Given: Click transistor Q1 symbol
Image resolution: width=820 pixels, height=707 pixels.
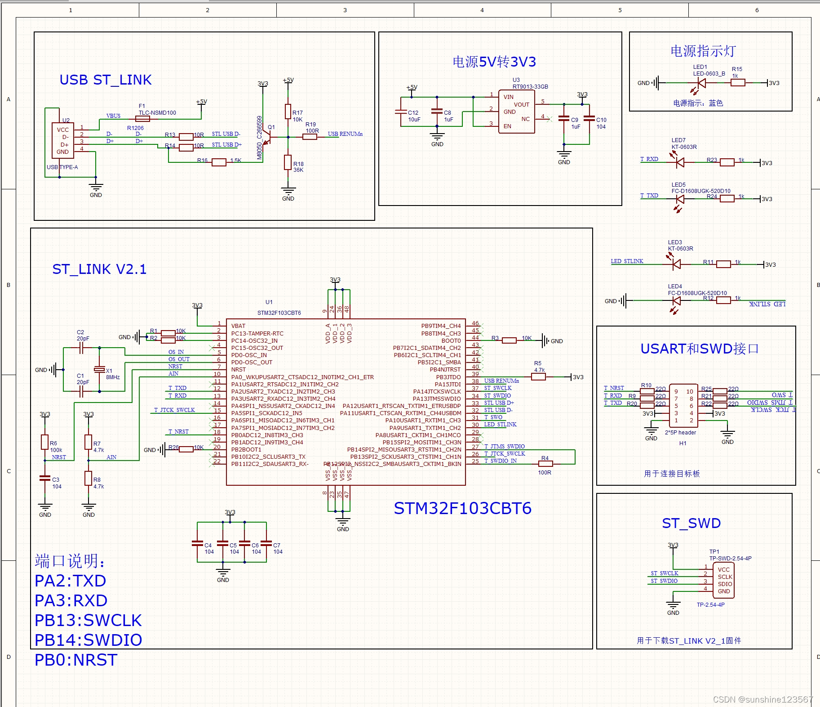Looking at the screenshot, I should (268, 138).
